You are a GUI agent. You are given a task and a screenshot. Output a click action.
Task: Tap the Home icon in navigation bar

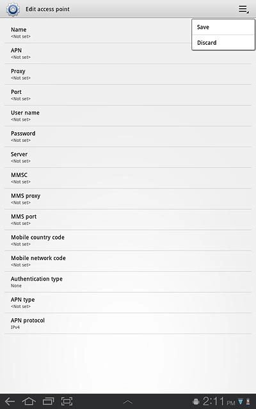29,401
